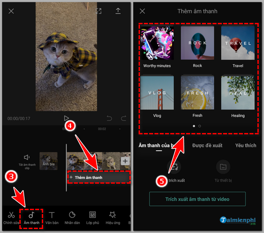This screenshot has width=264, height=233.
Task: Select the Chỉnh sửa scissors tool
Action: point(11,218)
